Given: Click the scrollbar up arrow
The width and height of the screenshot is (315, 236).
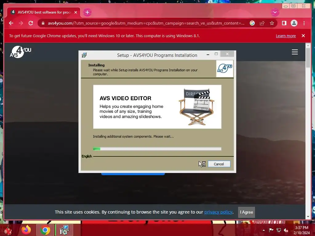Looking at the screenshot, I should pyautogui.click(x=308, y=45).
